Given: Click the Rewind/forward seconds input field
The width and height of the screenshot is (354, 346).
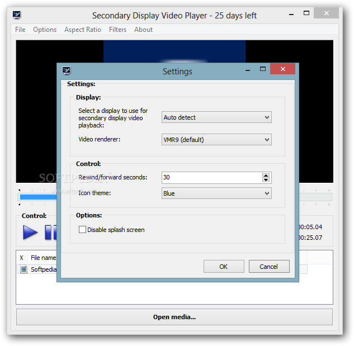Looking at the screenshot, I should coord(212,177).
